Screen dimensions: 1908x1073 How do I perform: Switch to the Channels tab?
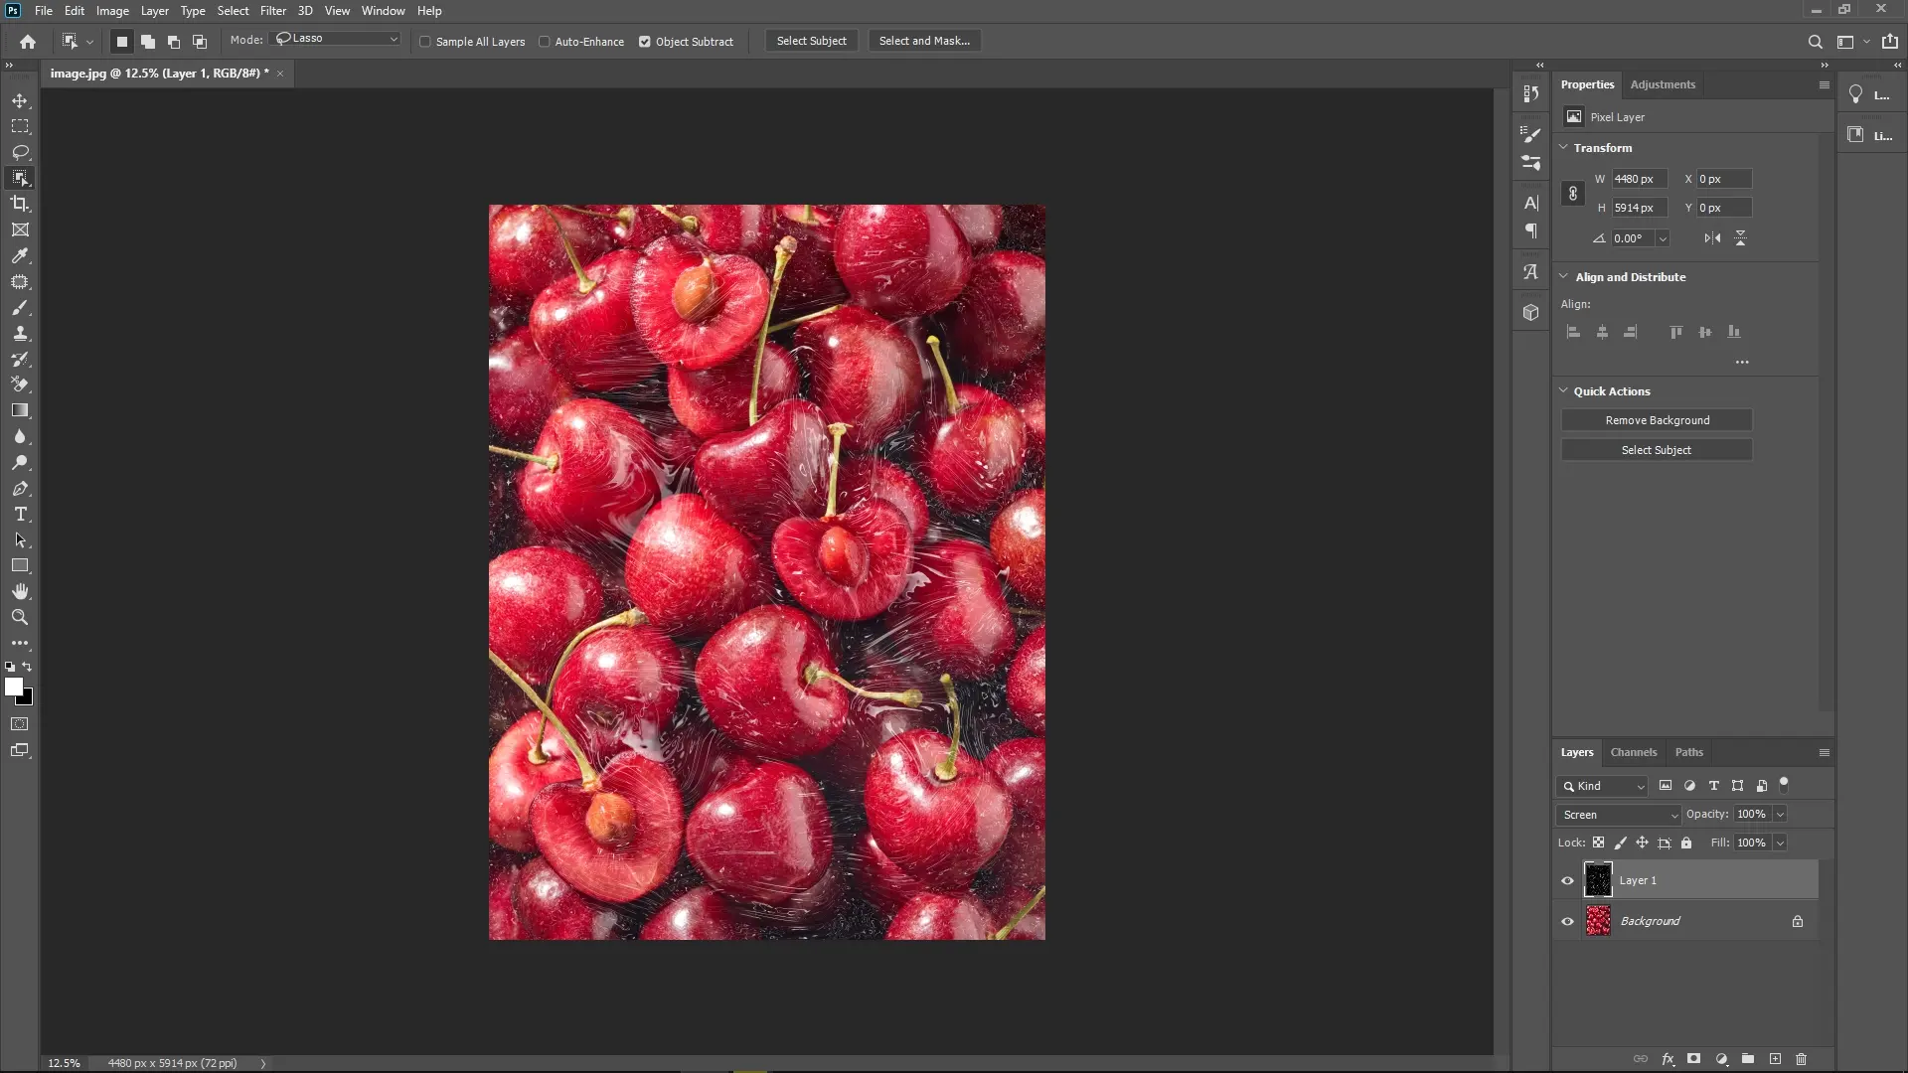coord(1633,752)
